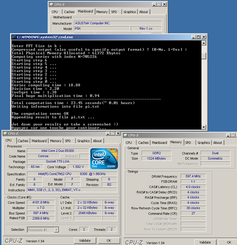Open Caches tab in bottom-left CPU-Z window
Image resolution: width=237 pixels, height=245 pixels.
click(23, 141)
